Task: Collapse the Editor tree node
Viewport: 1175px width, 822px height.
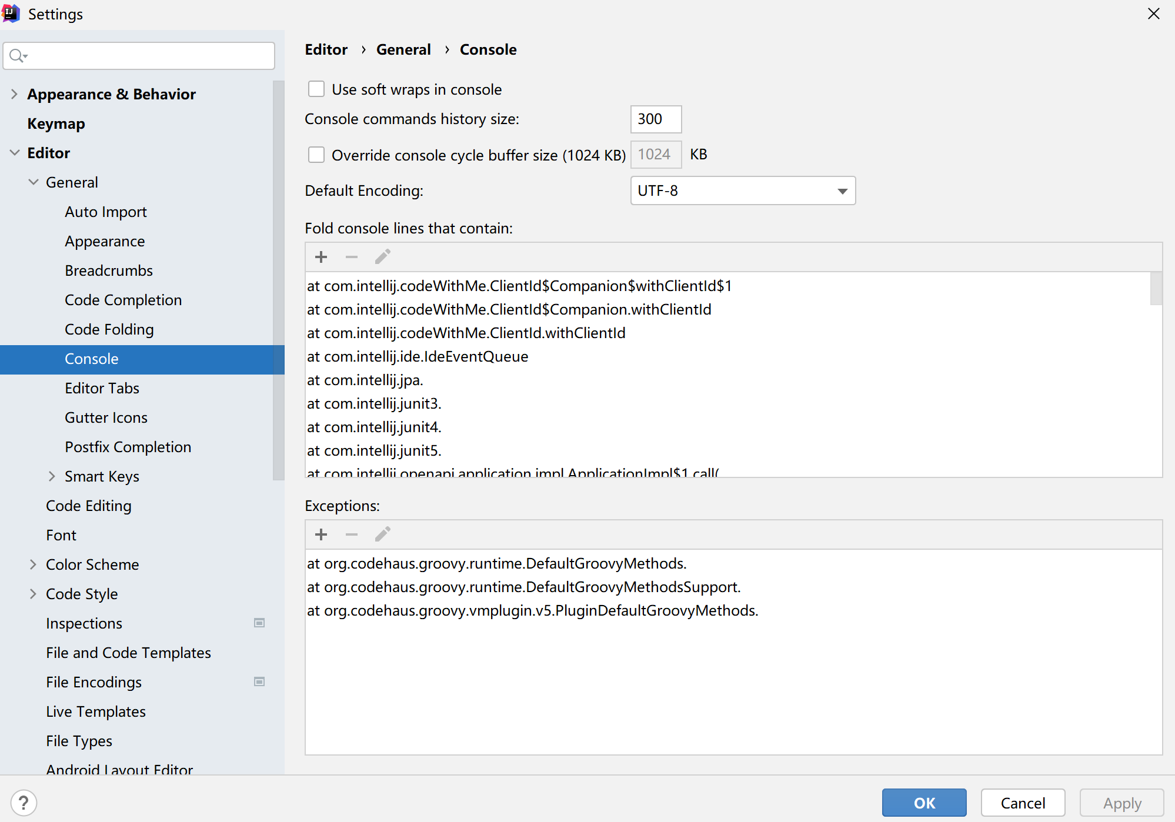Action: point(14,153)
